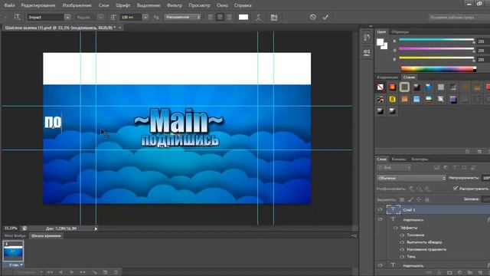Toggle Выполнить обводку effect visibility
Viewport: 490px width, 276px height.
click(x=402, y=242)
